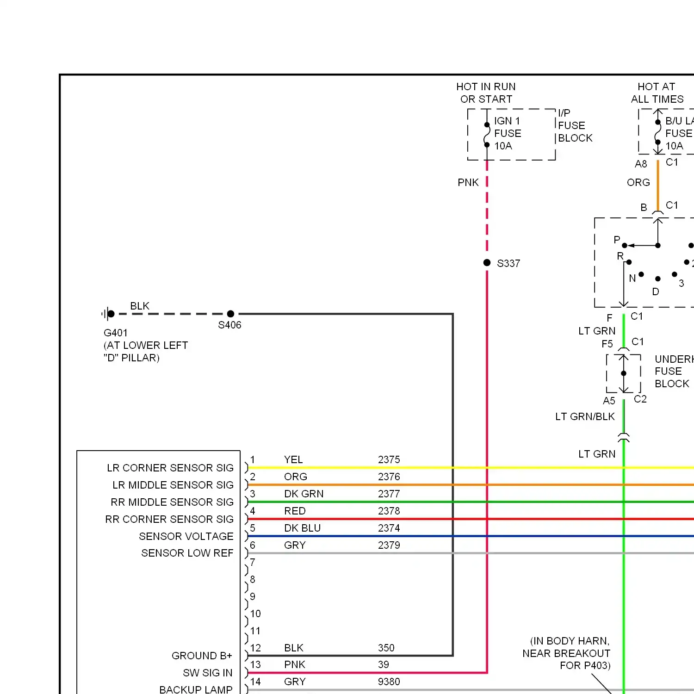
Task: Click the 'SENSOR VOLTAGE' pin label
Action: 186,536
